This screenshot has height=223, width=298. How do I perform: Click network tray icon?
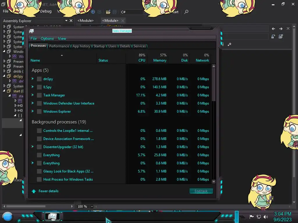(x=259, y=217)
